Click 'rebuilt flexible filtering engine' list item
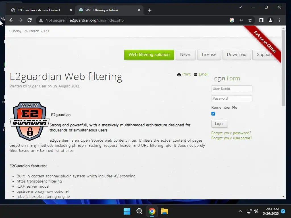291x218 pixels. pos(43,196)
